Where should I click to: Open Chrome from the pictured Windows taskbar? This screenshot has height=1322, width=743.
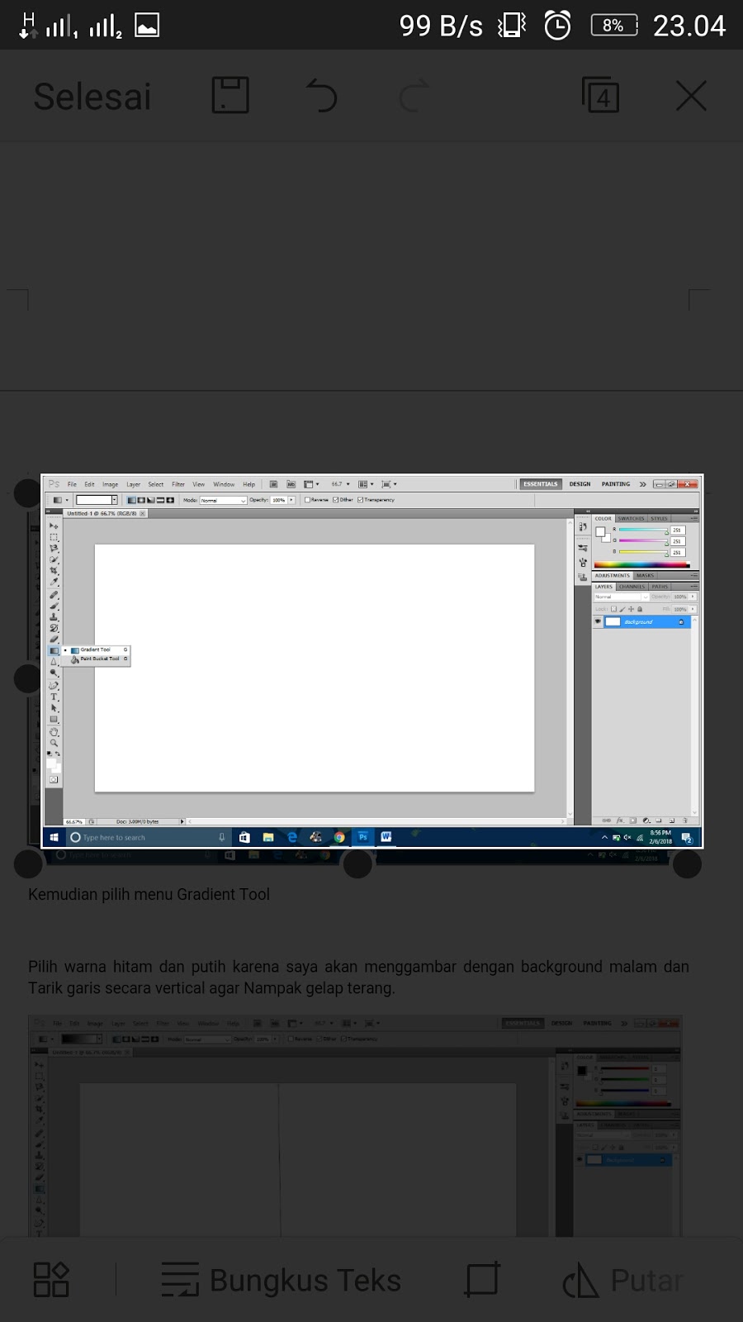tap(339, 837)
